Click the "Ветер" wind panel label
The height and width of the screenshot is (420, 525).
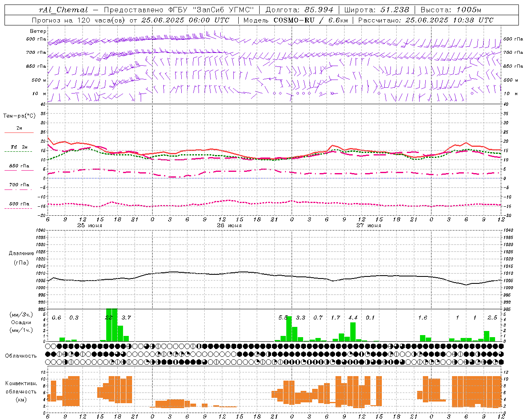[38, 31]
